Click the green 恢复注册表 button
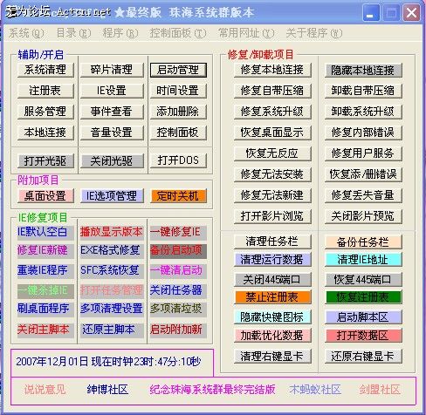 (363, 297)
